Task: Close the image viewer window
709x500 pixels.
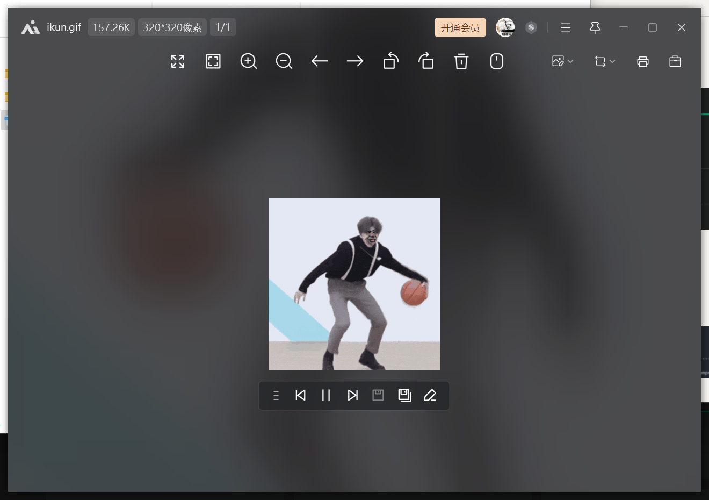Action: [x=682, y=27]
